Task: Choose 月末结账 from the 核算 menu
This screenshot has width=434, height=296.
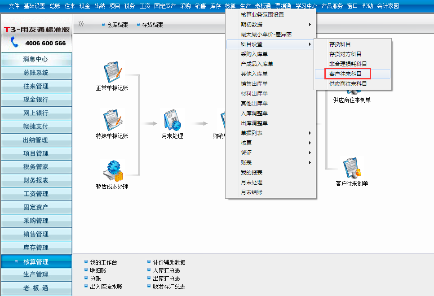Action: point(252,192)
